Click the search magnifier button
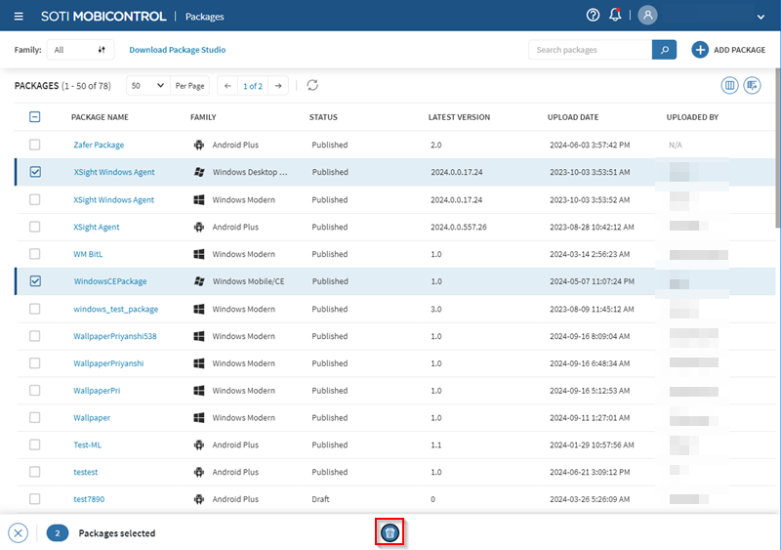Image resolution: width=781 pixels, height=550 pixels. pos(664,50)
